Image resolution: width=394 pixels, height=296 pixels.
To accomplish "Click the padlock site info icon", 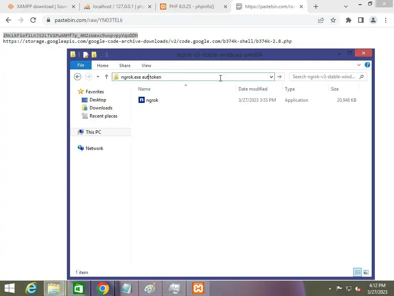I will (x=48, y=20).
